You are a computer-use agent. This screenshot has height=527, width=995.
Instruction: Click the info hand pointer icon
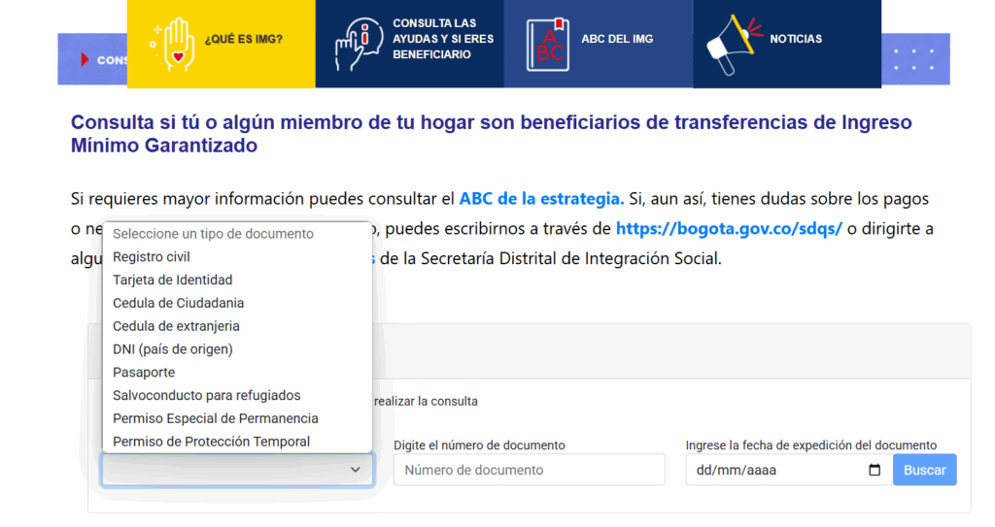point(359,44)
